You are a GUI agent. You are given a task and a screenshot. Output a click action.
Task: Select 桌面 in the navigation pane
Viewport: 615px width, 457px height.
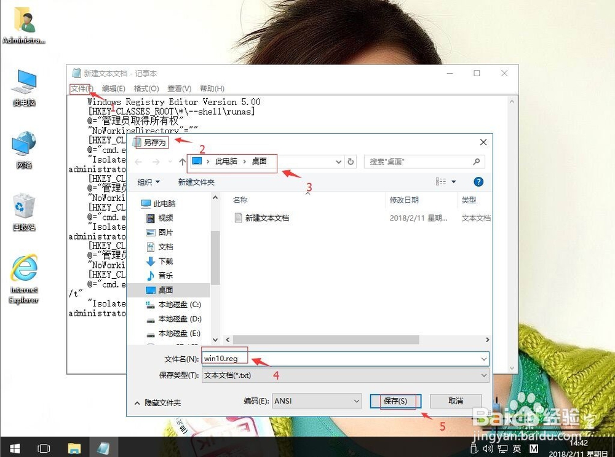click(x=169, y=290)
